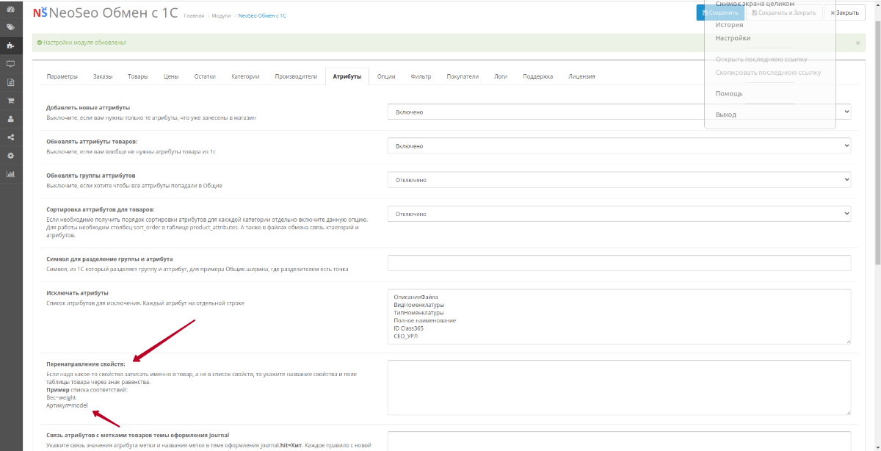Open the Цены tab
Screen dimensions: 881x451
pyautogui.click(x=171, y=76)
